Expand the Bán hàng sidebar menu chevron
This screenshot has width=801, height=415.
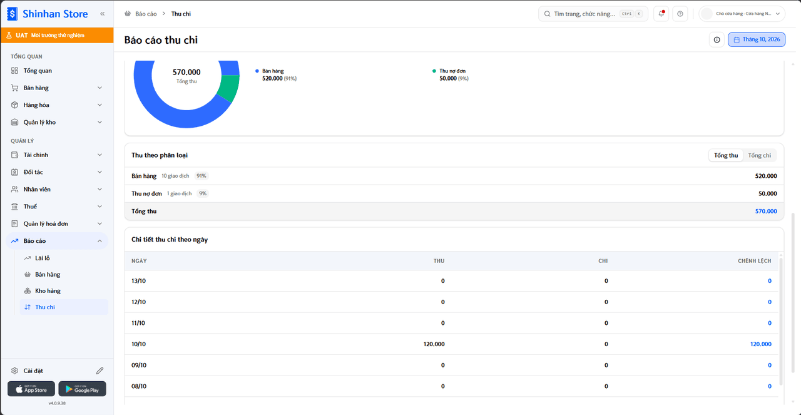(x=99, y=88)
